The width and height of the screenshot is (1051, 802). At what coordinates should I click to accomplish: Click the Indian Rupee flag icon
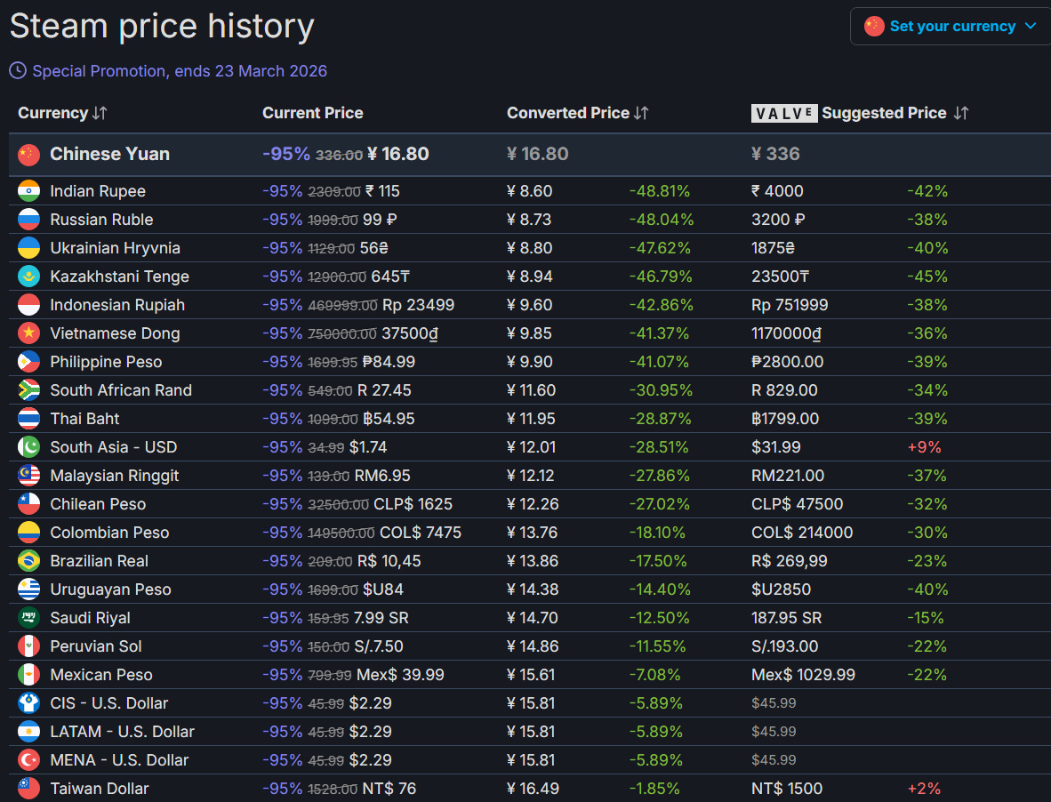[29, 191]
